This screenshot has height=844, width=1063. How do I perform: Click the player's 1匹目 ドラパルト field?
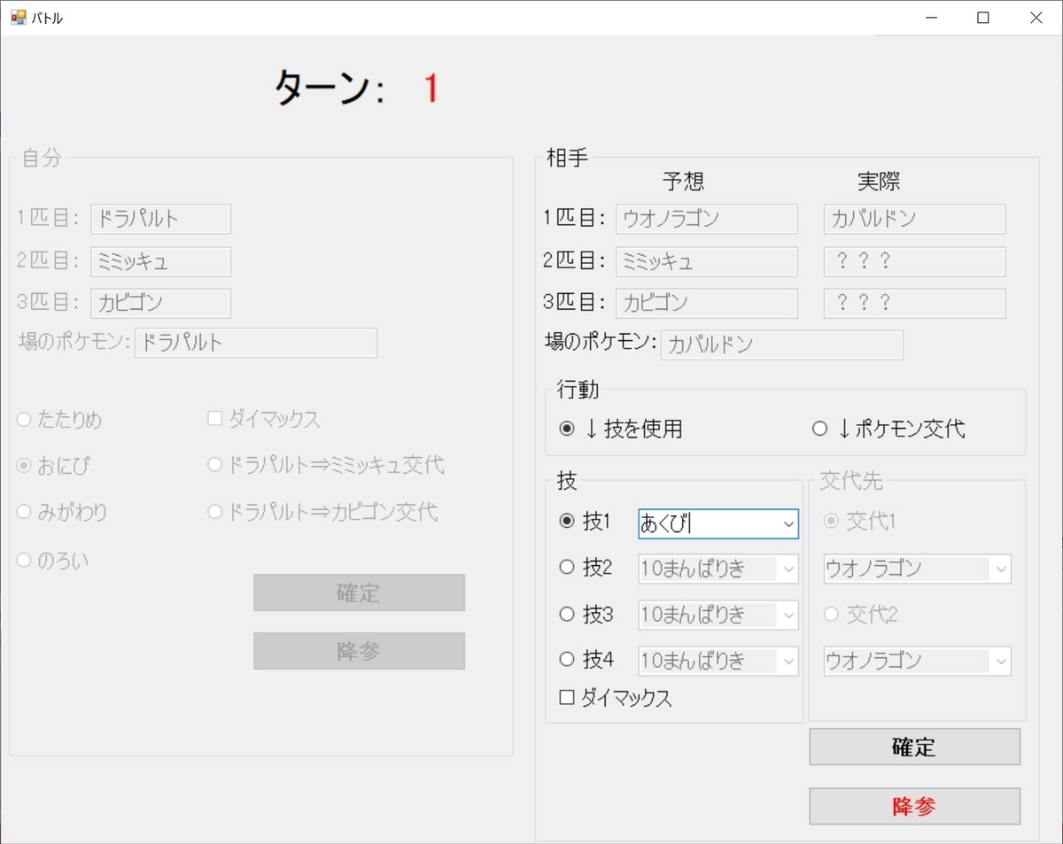[x=160, y=219]
